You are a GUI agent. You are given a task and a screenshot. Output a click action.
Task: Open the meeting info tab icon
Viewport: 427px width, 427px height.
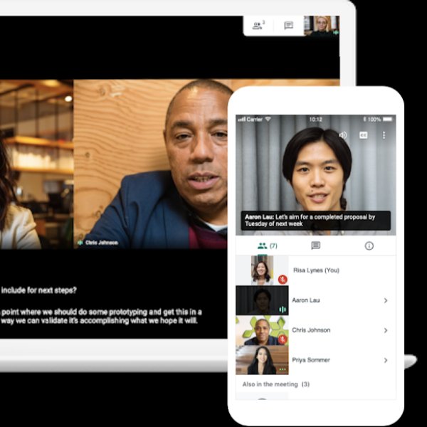pyautogui.click(x=369, y=246)
